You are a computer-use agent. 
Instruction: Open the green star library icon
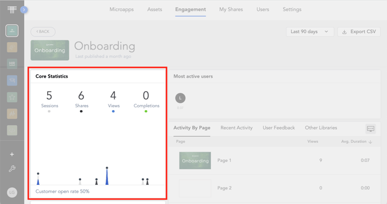click(12, 97)
